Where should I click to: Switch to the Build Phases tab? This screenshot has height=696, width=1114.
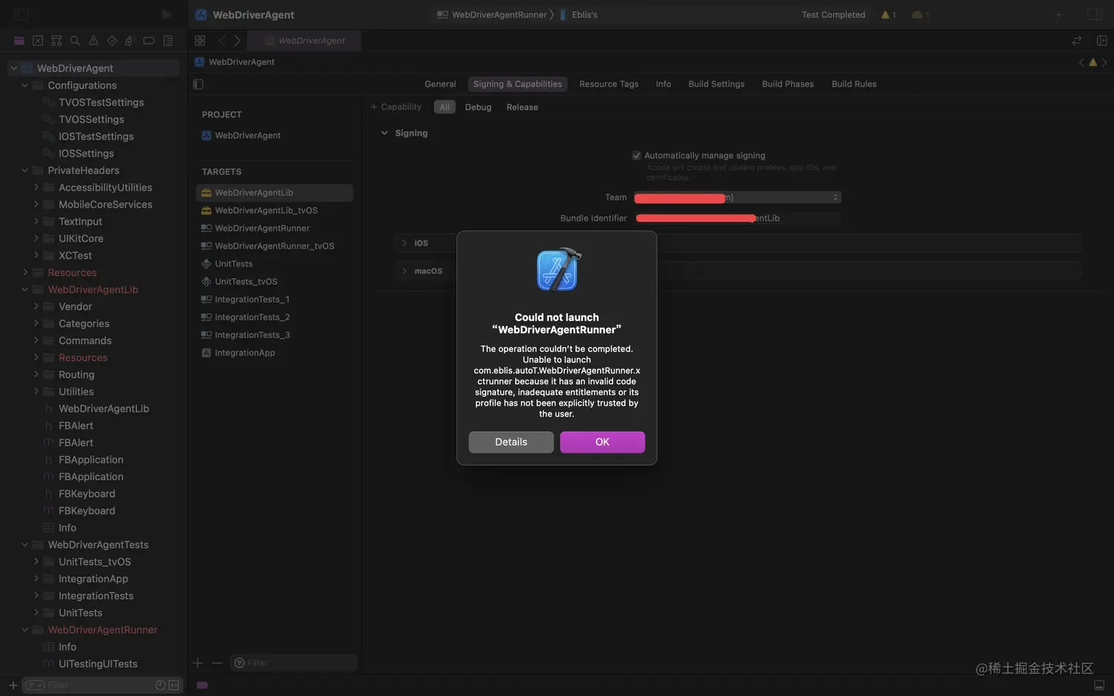(788, 84)
